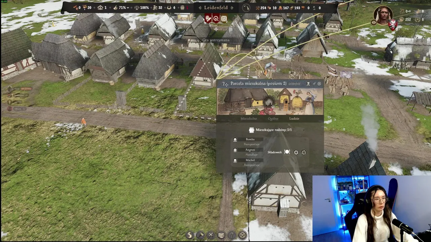Switch to the Ogólne tab

(x=273, y=119)
